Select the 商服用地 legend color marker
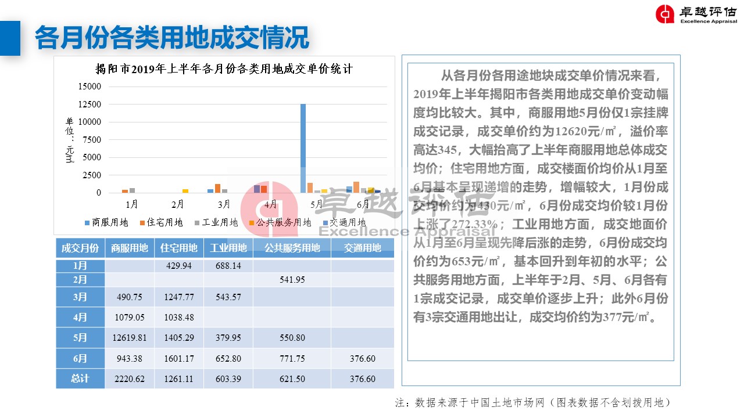 (x=88, y=222)
